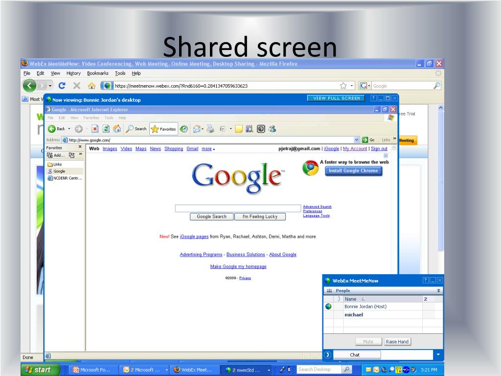501x376 pixels.
Task: Click Internet Explorer Forward arrow
Action: point(79,129)
